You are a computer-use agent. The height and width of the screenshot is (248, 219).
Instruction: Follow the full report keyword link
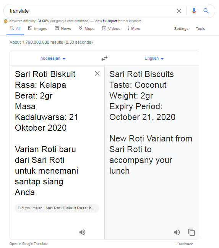110,21
